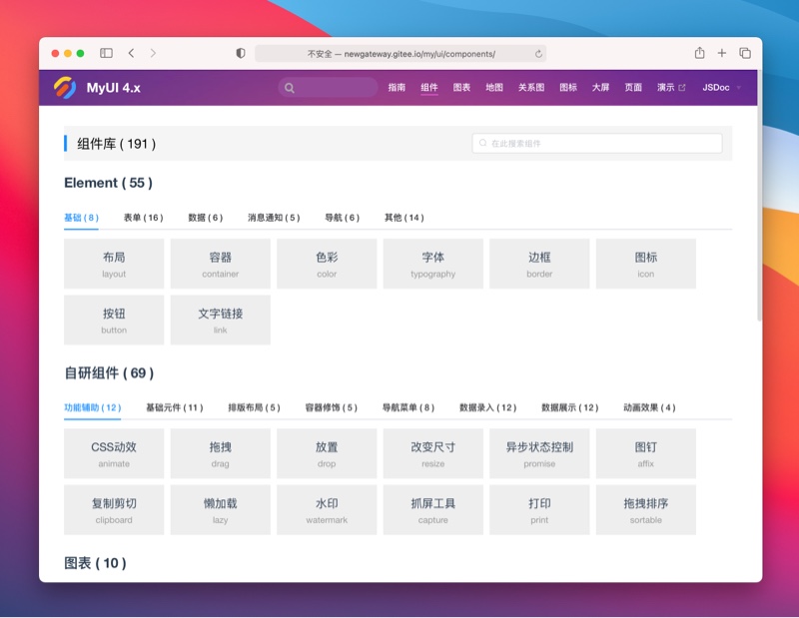Select the 基础 (8) tab
799x618 pixels.
[x=81, y=218]
